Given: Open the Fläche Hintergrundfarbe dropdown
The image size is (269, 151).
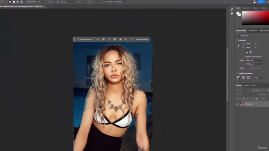Looking at the screenshot, I should click(256, 68).
